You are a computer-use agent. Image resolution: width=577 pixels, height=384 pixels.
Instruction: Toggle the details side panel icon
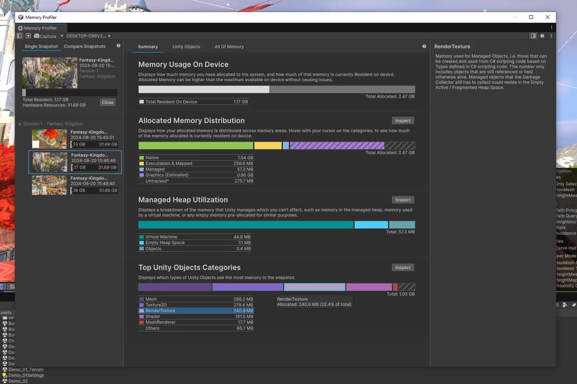click(x=533, y=36)
